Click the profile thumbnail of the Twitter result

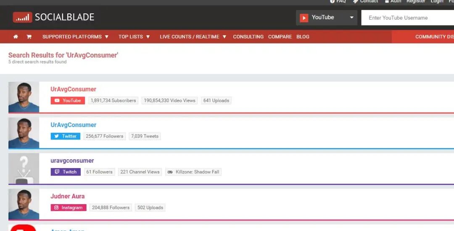point(24,133)
